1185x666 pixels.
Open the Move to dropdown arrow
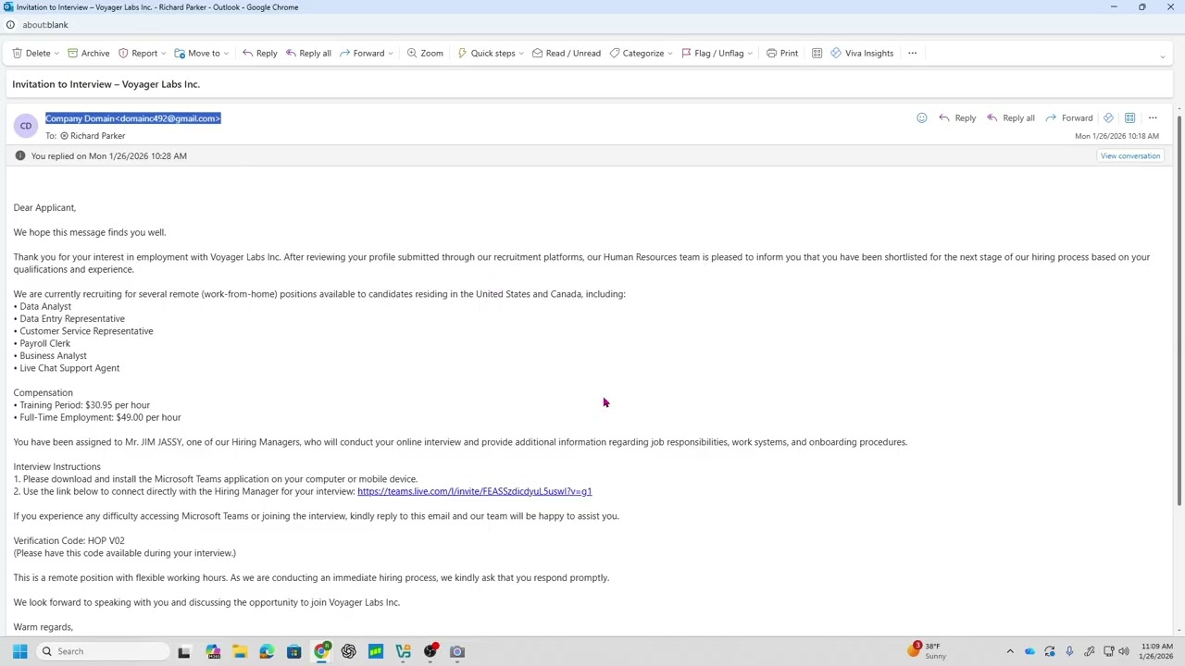click(x=226, y=54)
